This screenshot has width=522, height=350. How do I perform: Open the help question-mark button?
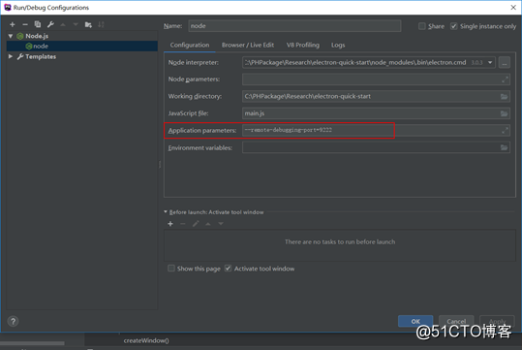pos(13,321)
